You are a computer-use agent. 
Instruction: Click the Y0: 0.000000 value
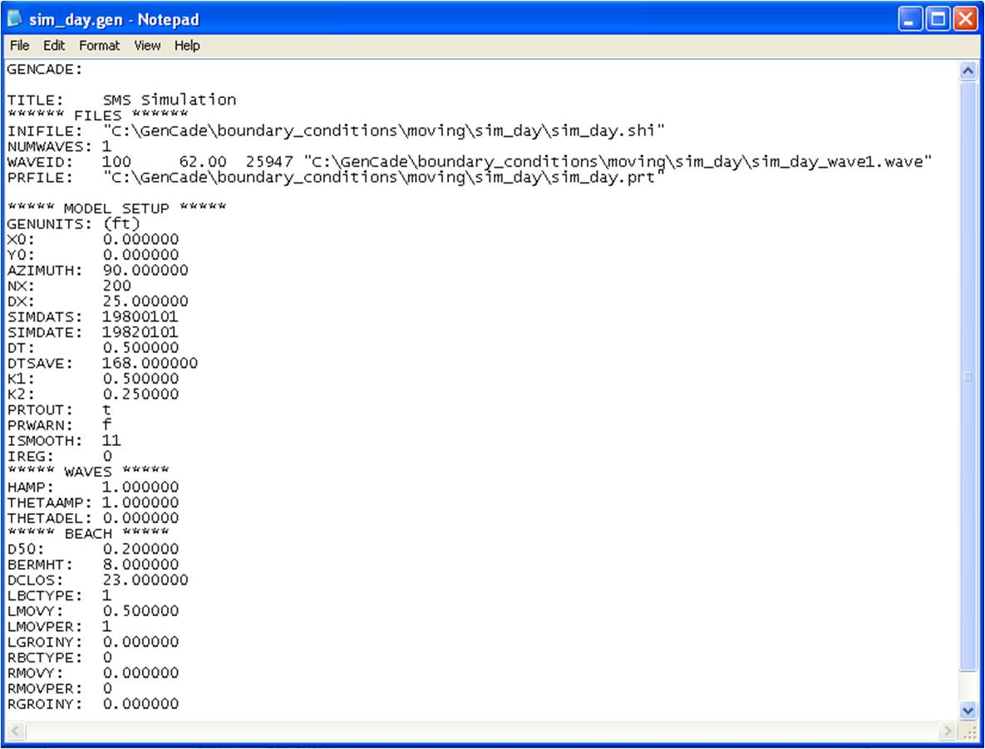pos(140,255)
